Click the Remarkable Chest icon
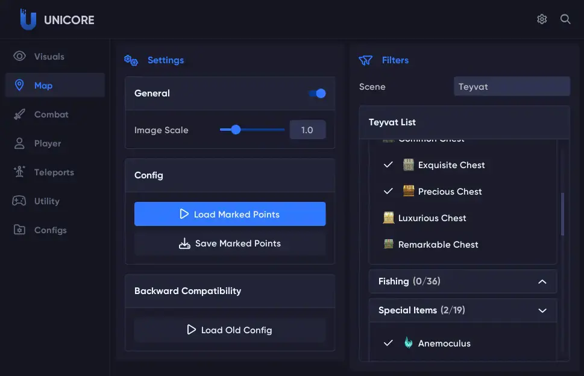The height and width of the screenshot is (376, 584). 389,244
